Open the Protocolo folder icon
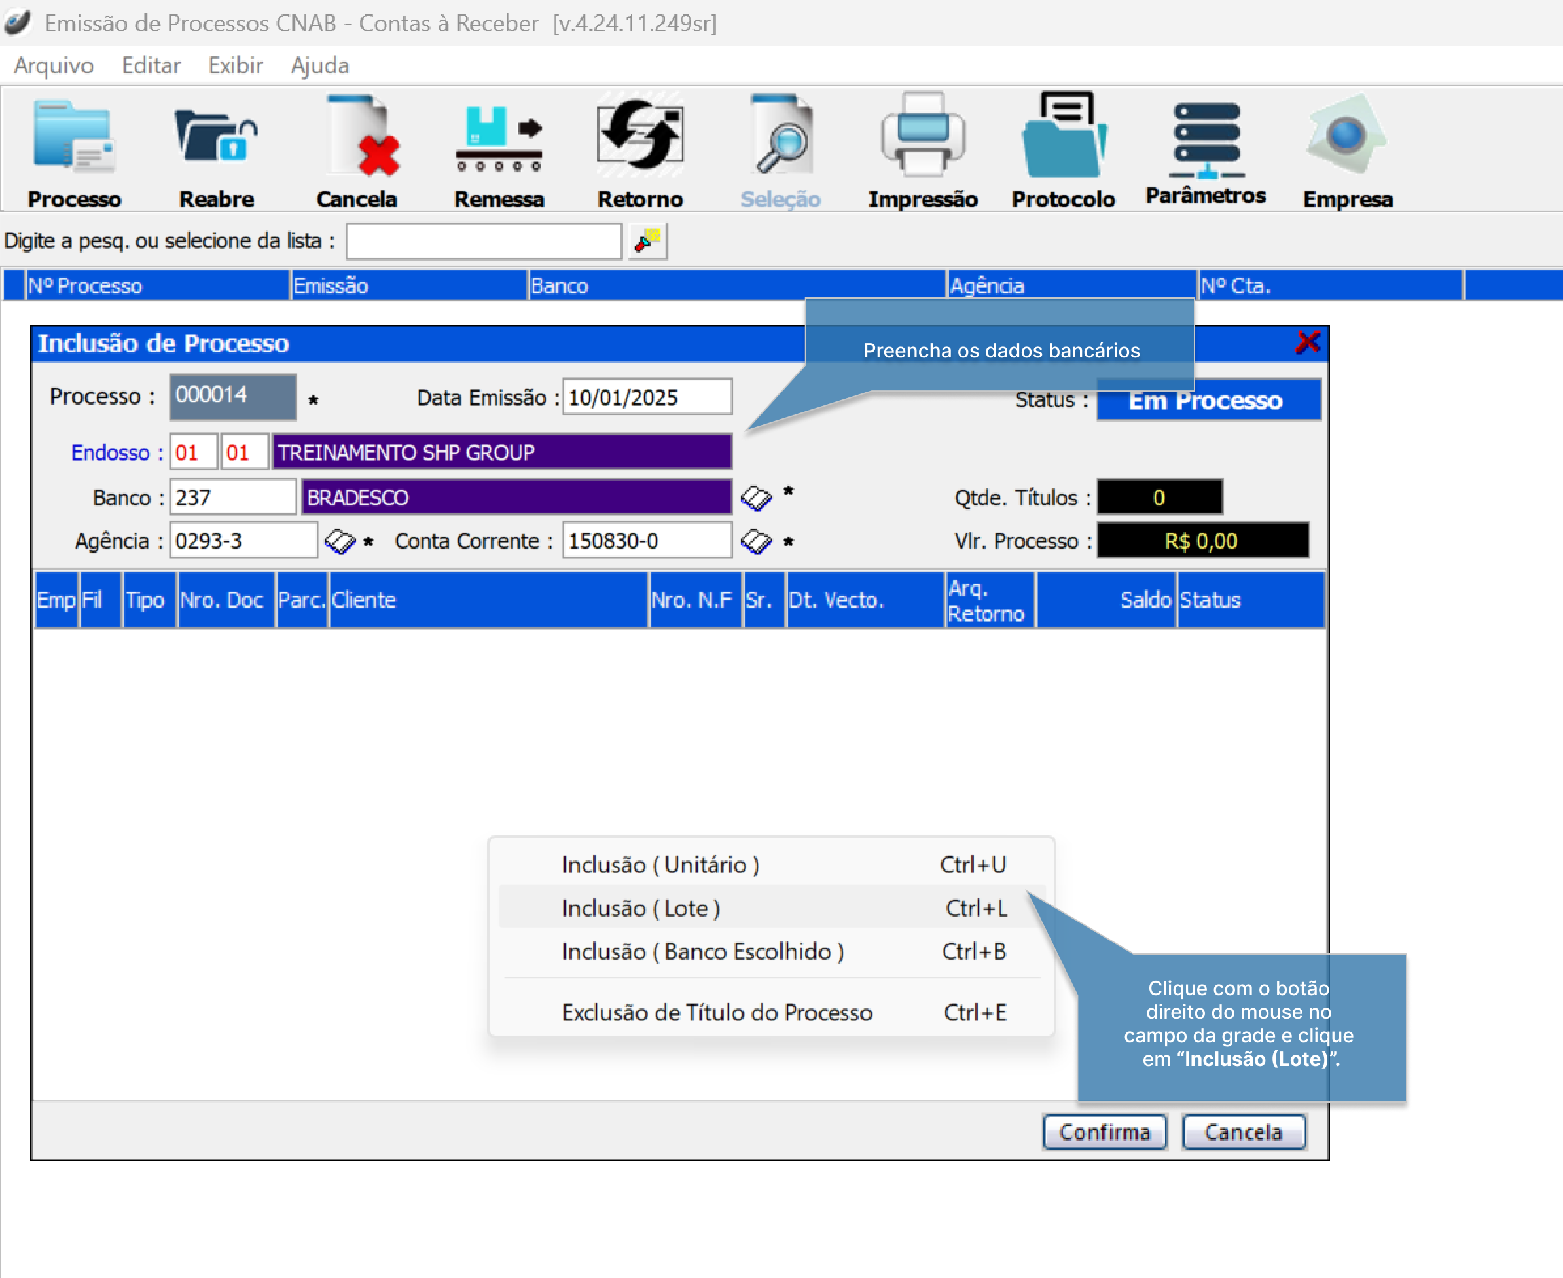 tap(1064, 137)
